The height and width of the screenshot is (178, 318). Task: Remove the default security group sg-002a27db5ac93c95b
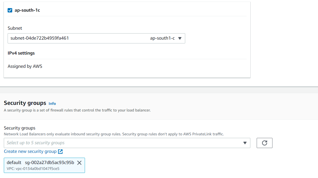(79, 163)
